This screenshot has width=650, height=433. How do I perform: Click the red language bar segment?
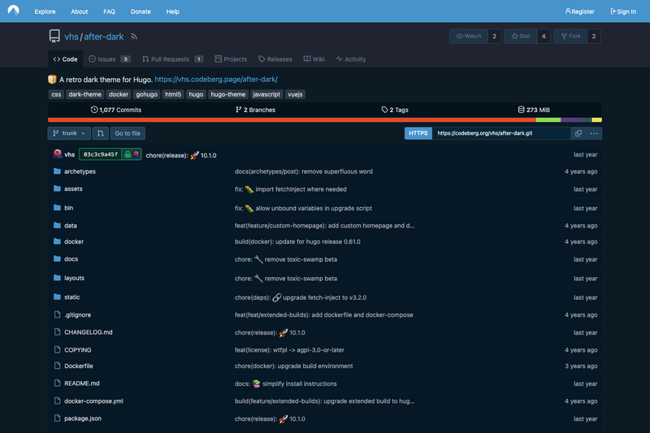click(x=292, y=119)
